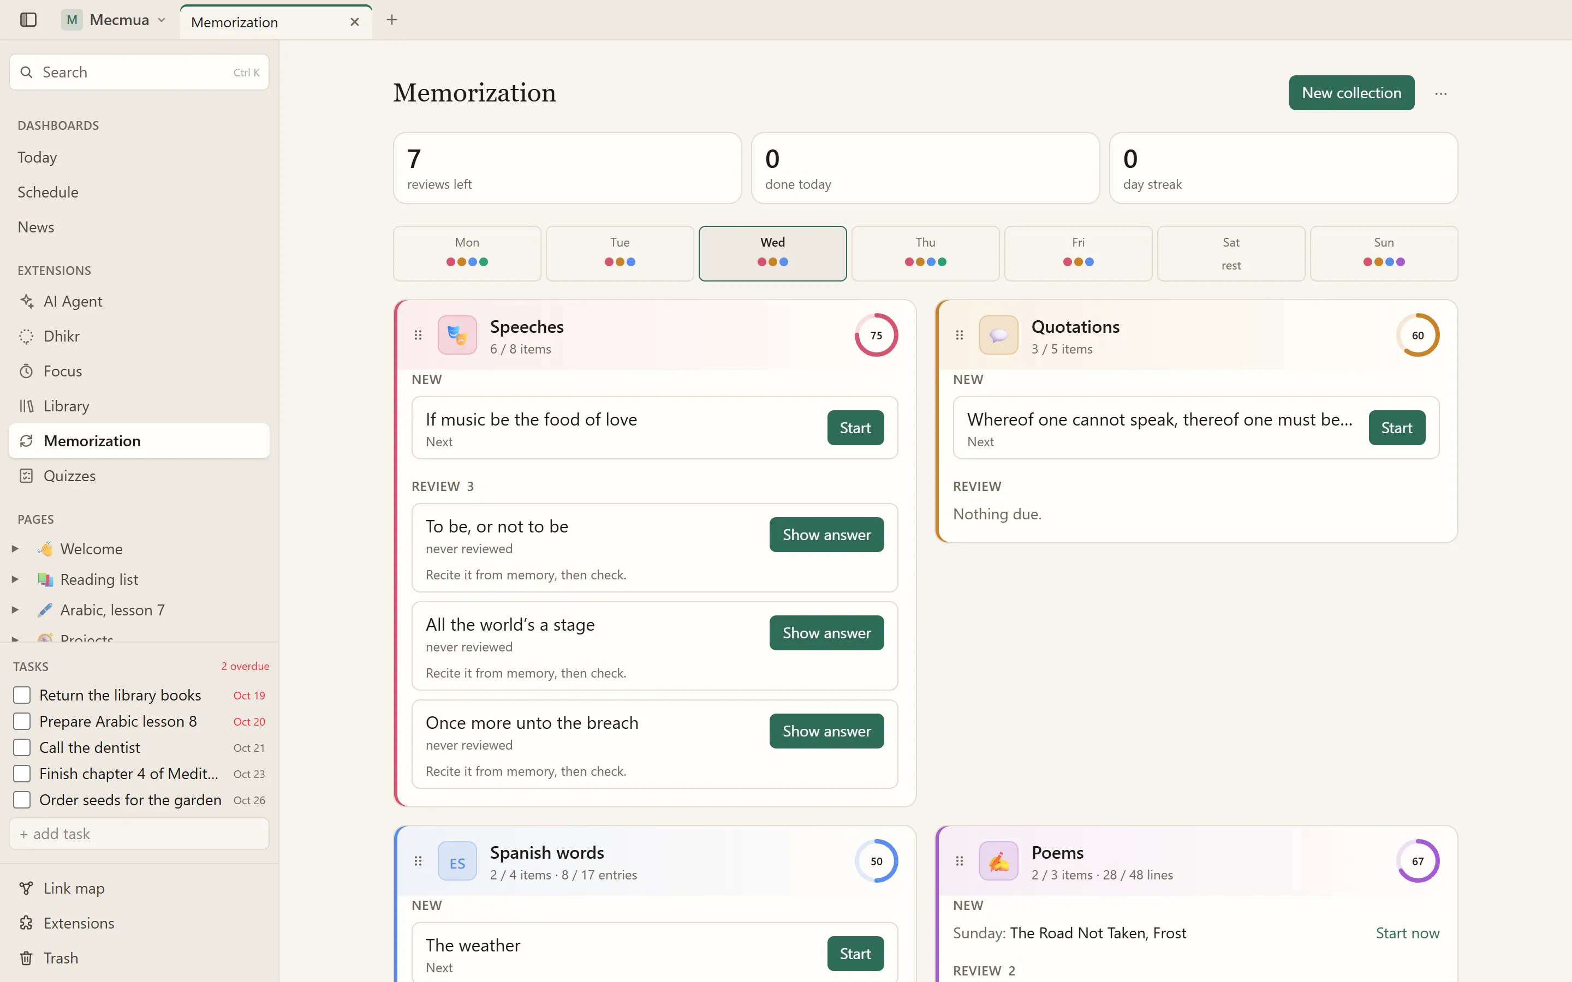Click the Speeches drag handle
The height and width of the screenshot is (982, 1572).
[418, 335]
